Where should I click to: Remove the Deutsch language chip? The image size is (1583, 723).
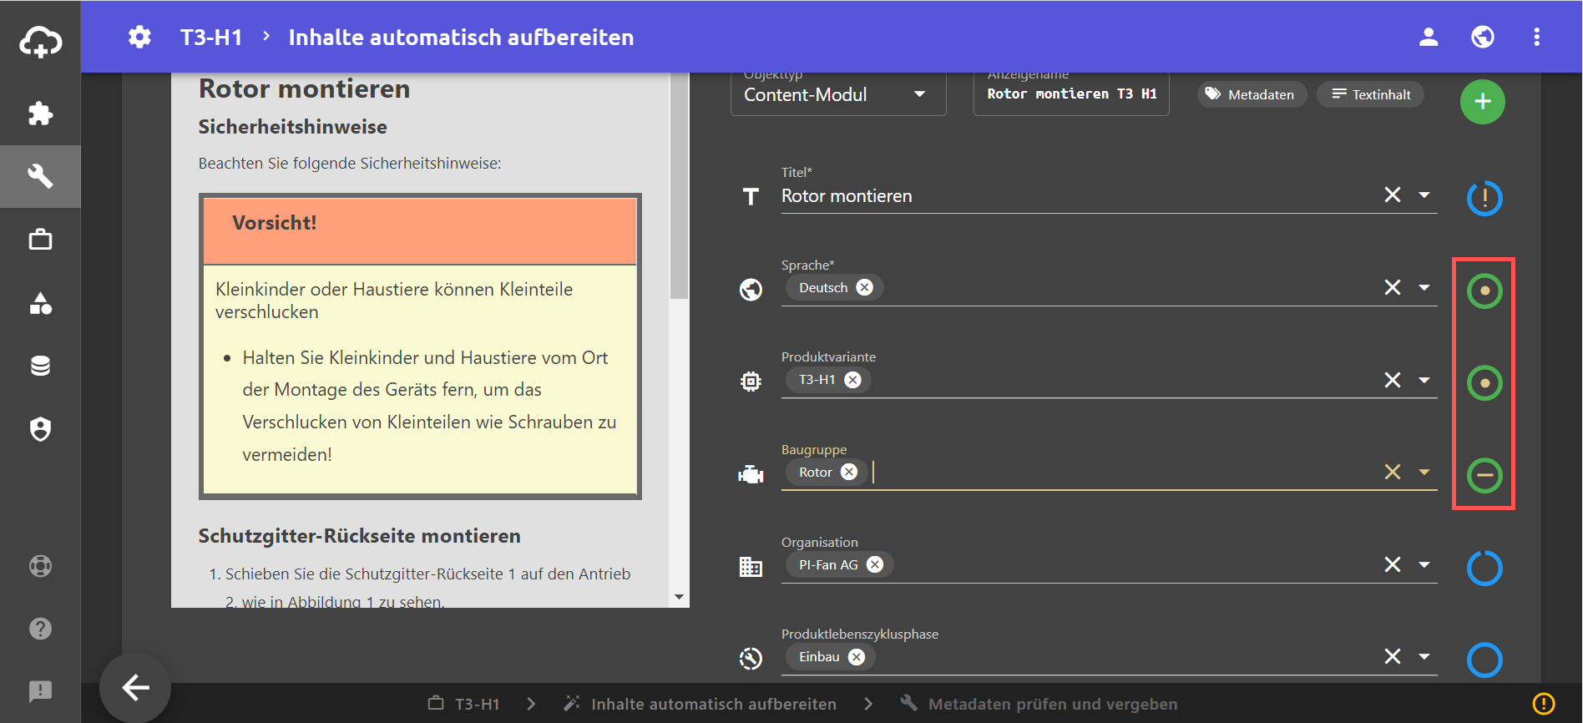click(x=865, y=287)
